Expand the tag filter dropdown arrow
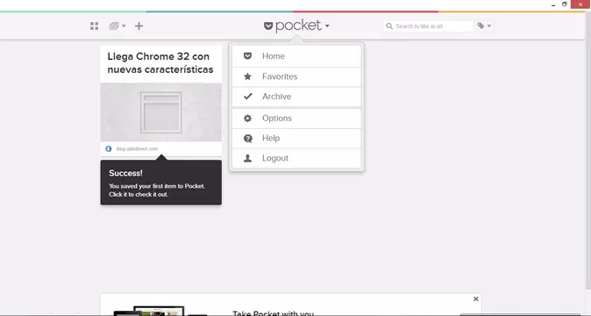Image resolution: width=591 pixels, height=316 pixels. coord(489,26)
